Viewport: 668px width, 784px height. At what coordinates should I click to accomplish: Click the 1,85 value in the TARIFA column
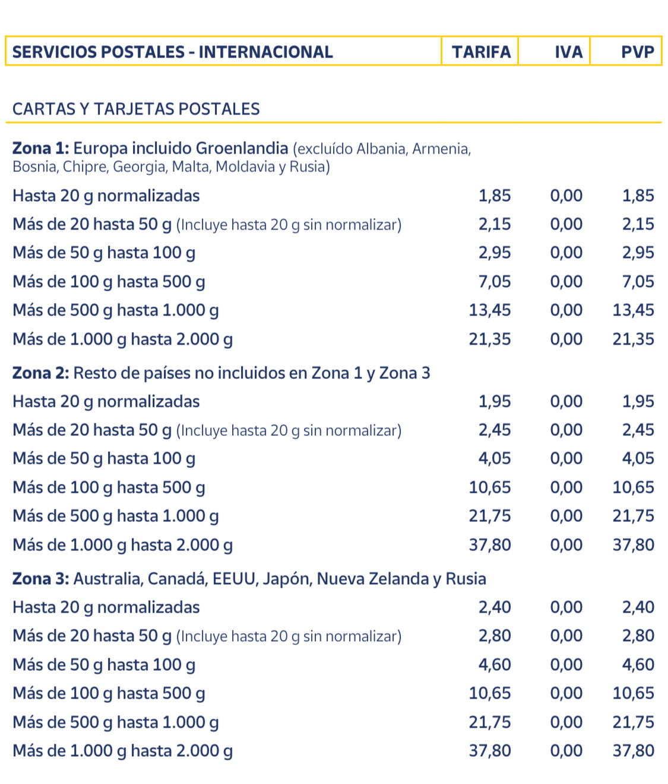coord(495,196)
